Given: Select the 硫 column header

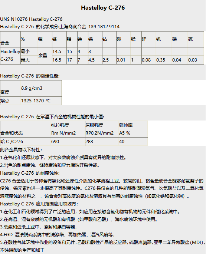Looking at the screenshot, I should [x=196, y=39].
